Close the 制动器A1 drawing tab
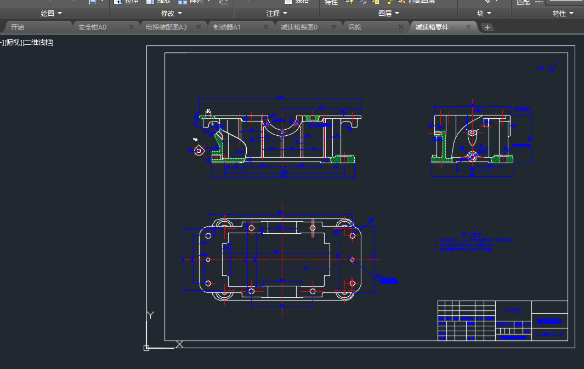Viewport: 584px width, 369px height. click(266, 27)
